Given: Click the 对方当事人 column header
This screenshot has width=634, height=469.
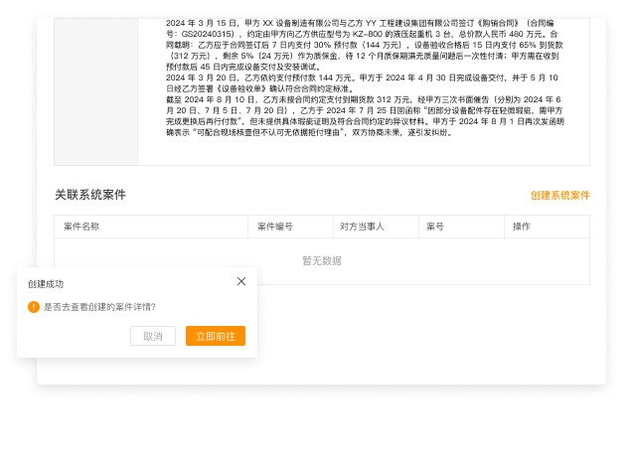Looking at the screenshot, I should [362, 227].
